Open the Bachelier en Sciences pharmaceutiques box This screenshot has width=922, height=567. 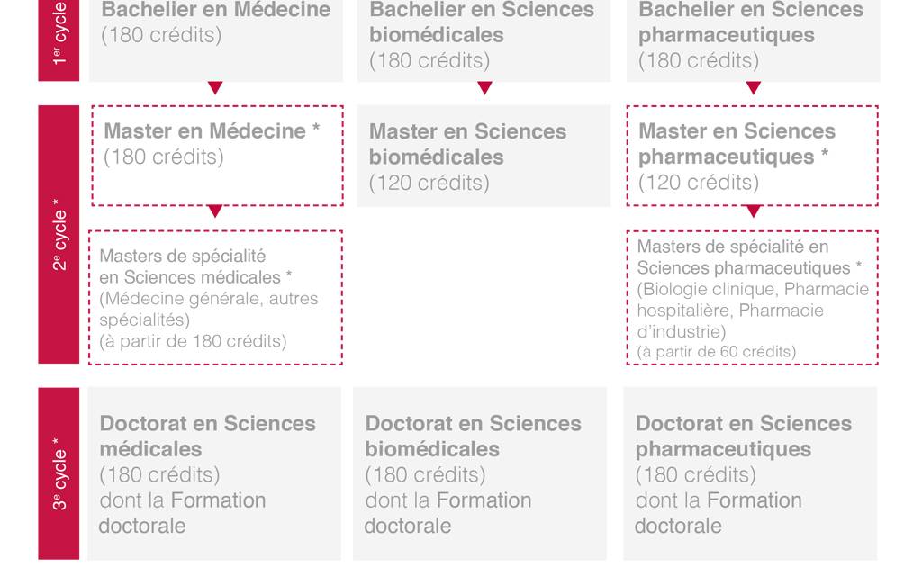coord(754,40)
